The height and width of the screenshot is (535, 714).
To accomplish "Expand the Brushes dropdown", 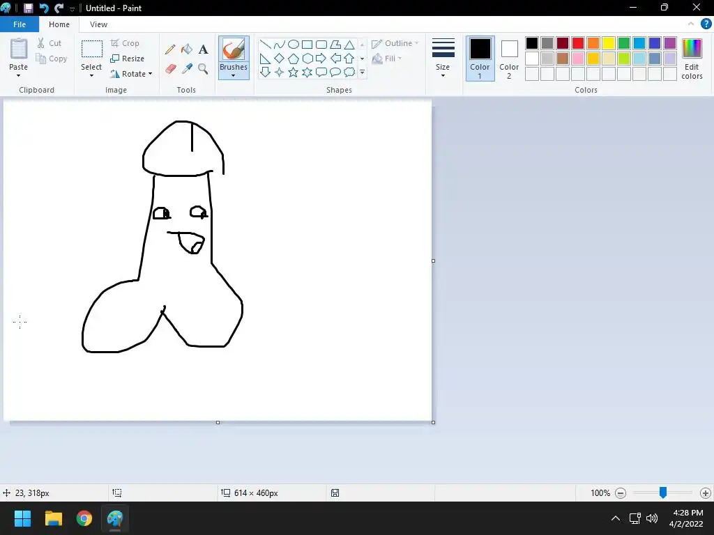I will pyautogui.click(x=234, y=72).
